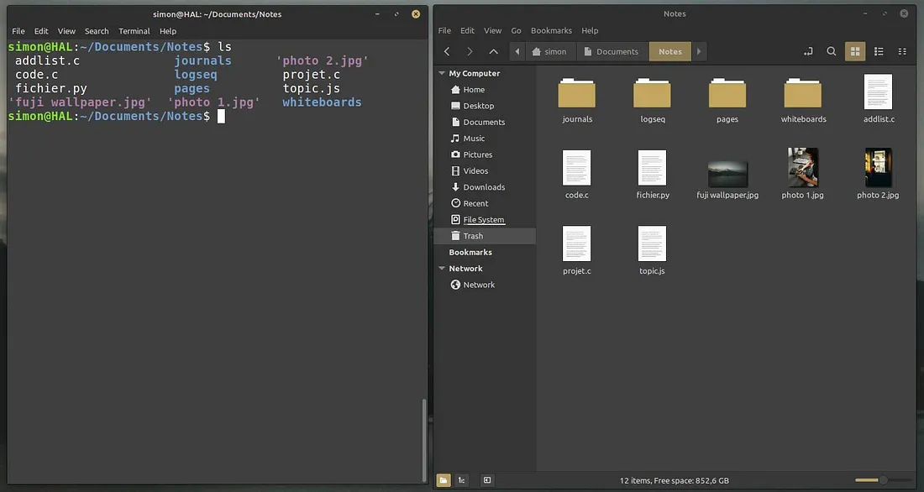Open Music in the sidebar
Image resolution: width=924 pixels, height=492 pixels.
coord(485,139)
